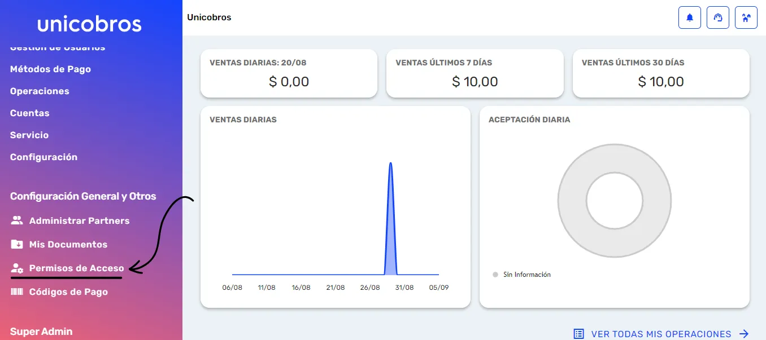Image resolution: width=766 pixels, height=340 pixels.
Task: Click the houses icon in the top bar
Action: tap(746, 17)
